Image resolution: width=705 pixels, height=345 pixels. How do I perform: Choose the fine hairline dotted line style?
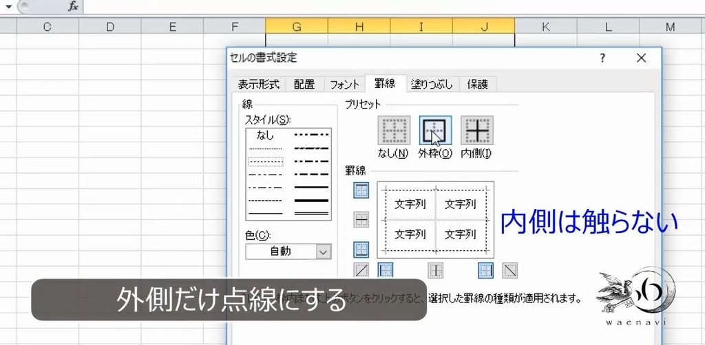click(265, 148)
